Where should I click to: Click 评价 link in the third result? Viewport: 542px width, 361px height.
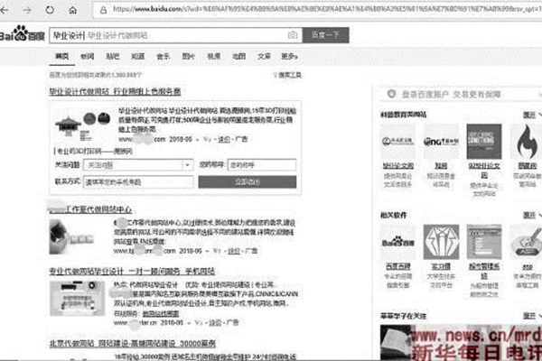[x=215, y=323]
